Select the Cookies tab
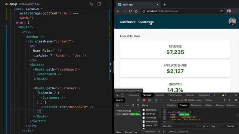This screenshot has height=134, width=239. [x=230, y=105]
